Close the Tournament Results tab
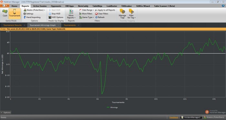The height and width of the screenshot is (120, 226). point(24,25)
